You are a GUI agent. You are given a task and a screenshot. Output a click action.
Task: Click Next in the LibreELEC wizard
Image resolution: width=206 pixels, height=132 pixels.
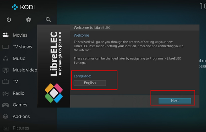pyautogui.click(x=175, y=101)
